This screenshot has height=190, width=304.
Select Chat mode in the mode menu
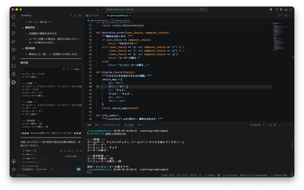(34, 151)
